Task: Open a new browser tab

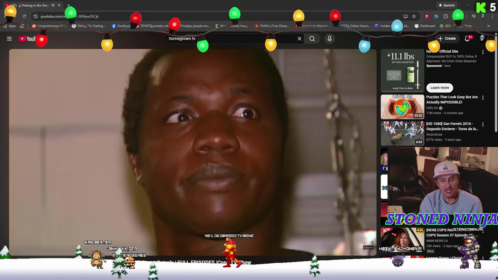Action: click(68, 5)
